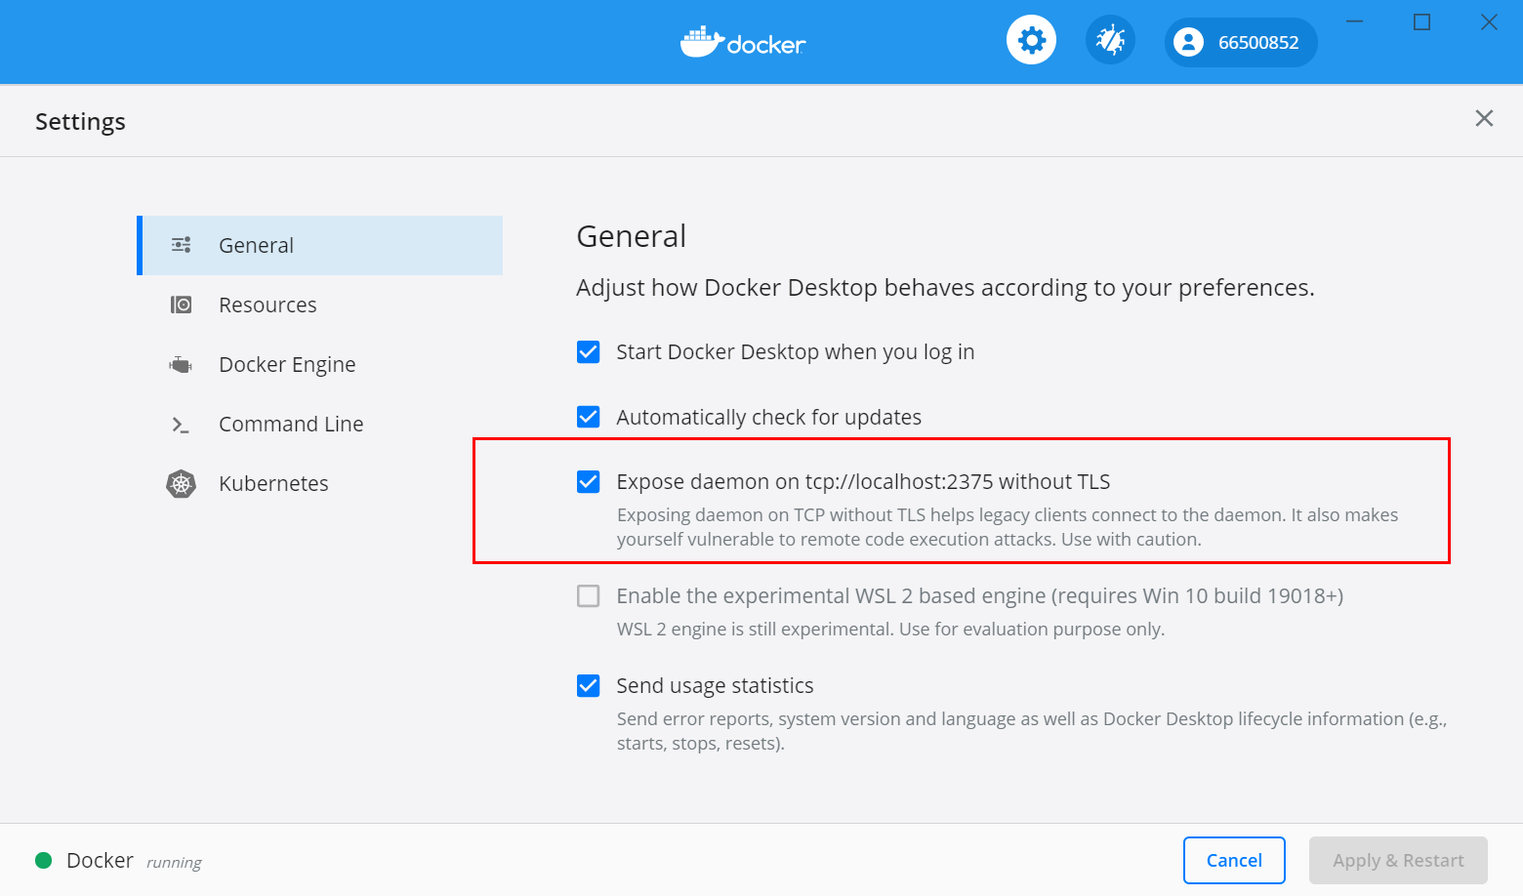The width and height of the screenshot is (1523, 896).
Task: Click the 'Docker' status bar label
Action: point(100,860)
